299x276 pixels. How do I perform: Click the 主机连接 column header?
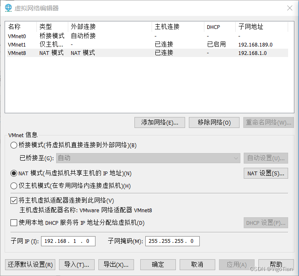click(178, 27)
